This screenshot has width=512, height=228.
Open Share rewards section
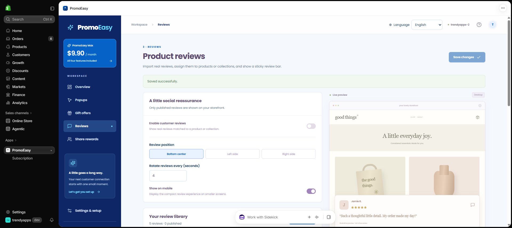click(90, 139)
